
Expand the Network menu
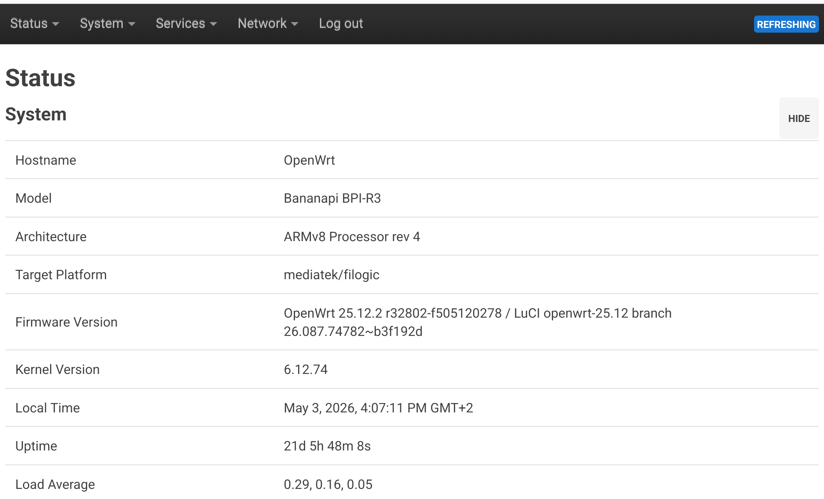coord(268,24)
